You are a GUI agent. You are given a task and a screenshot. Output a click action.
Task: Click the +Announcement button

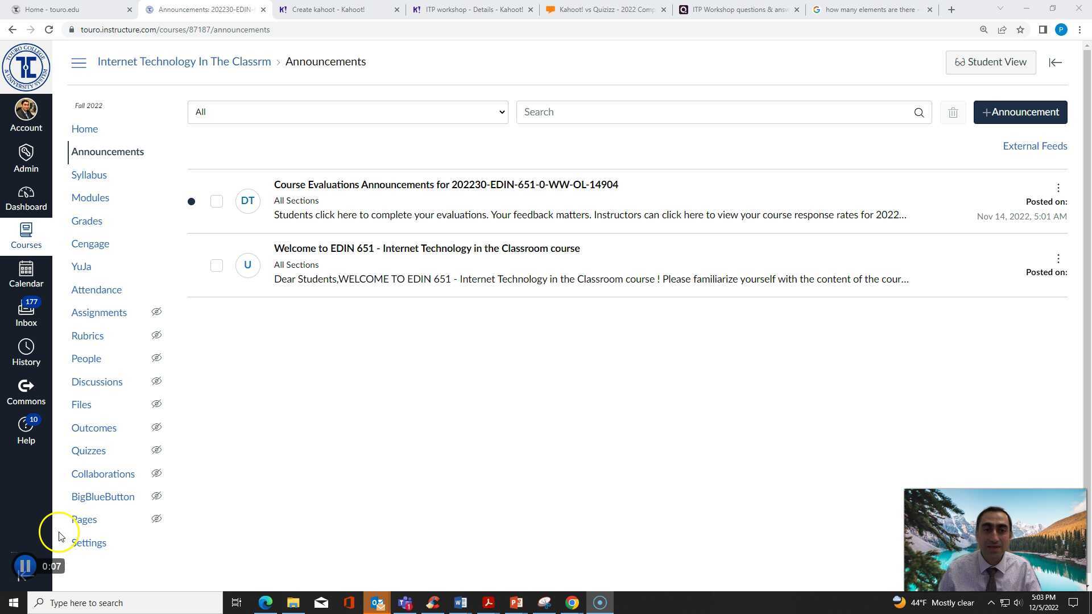pyautogui.click(x=1020, y=112)
